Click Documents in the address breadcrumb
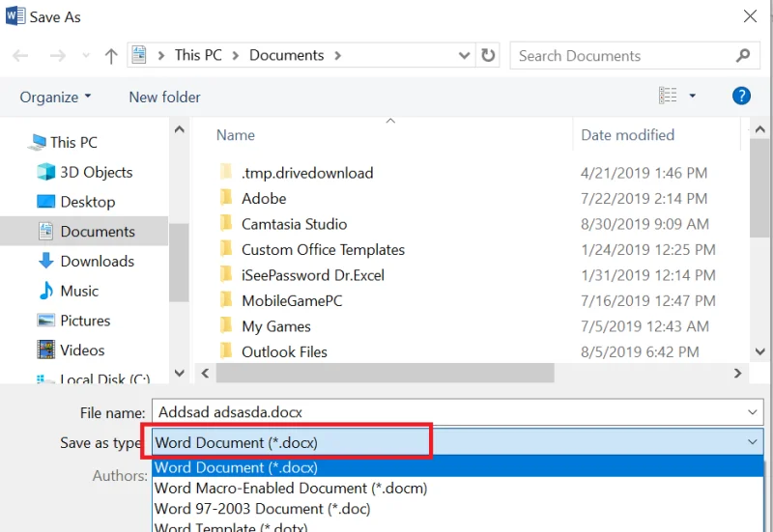Screen dimensions: 773x532 coord(286,55)
